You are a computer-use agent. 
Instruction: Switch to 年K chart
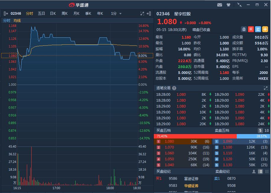100,14
